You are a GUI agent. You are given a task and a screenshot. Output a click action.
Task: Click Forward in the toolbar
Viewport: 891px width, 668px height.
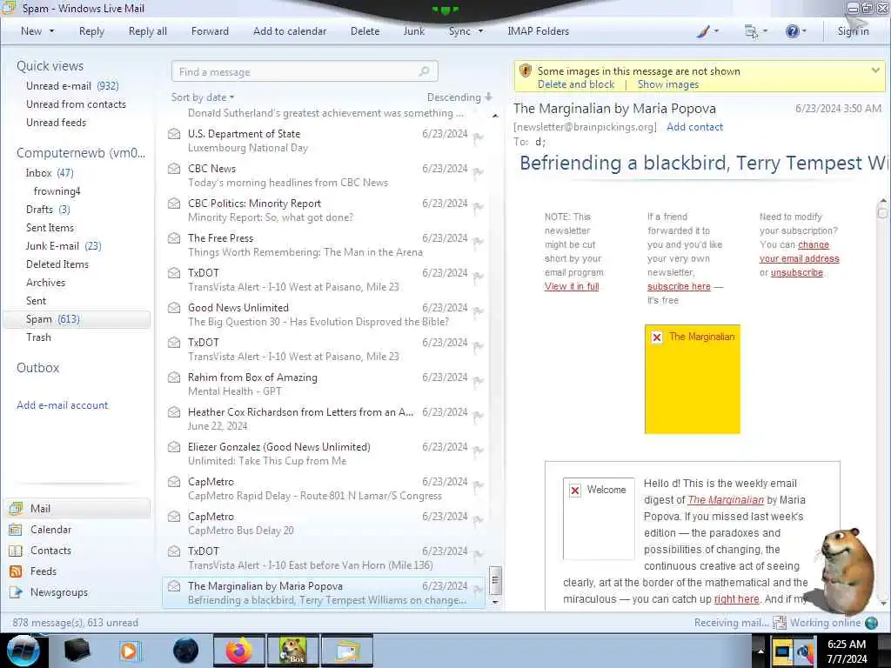click(210, 31)
